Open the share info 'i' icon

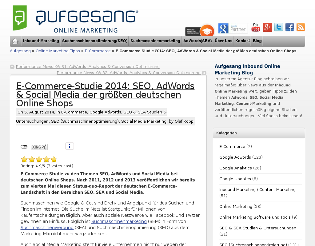click(x=70, y=146)
